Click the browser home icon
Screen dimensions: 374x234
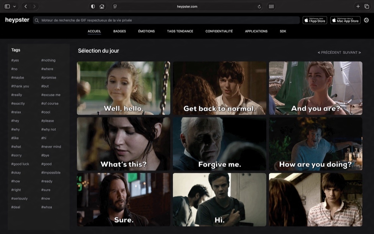pyautogui.click(x=102, y=6)
